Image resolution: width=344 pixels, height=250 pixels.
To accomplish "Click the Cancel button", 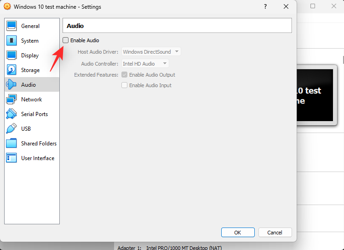I will pos(275,232).
